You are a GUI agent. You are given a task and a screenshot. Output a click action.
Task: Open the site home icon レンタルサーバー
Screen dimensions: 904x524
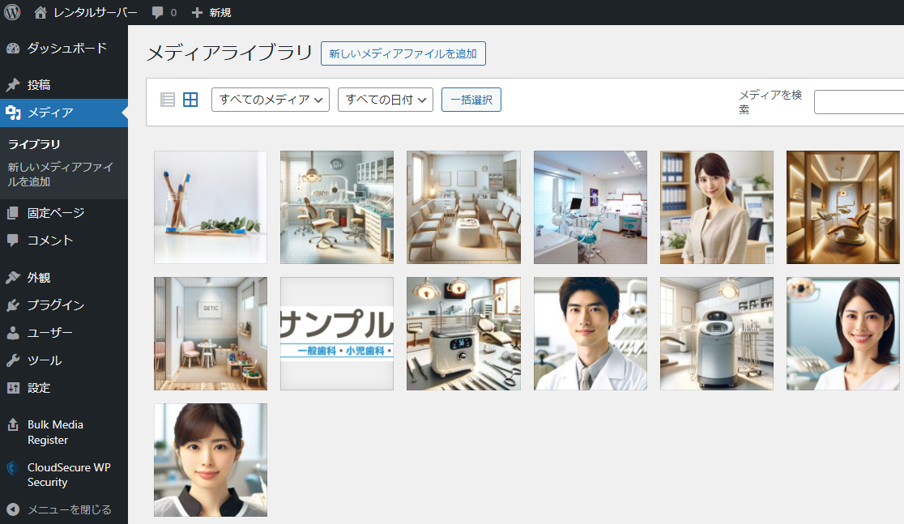[41, 12]
